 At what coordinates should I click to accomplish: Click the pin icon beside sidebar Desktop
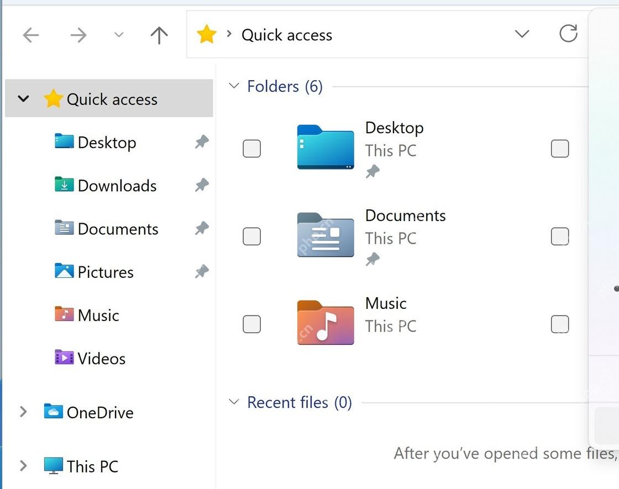pos(202,141)
